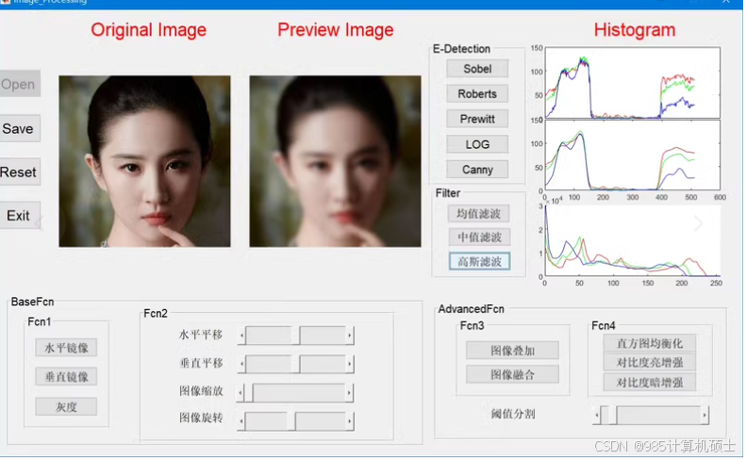Screen dimensions: 746x459
Task: Apply Roberts edge detection
Action: click(477, 93)
